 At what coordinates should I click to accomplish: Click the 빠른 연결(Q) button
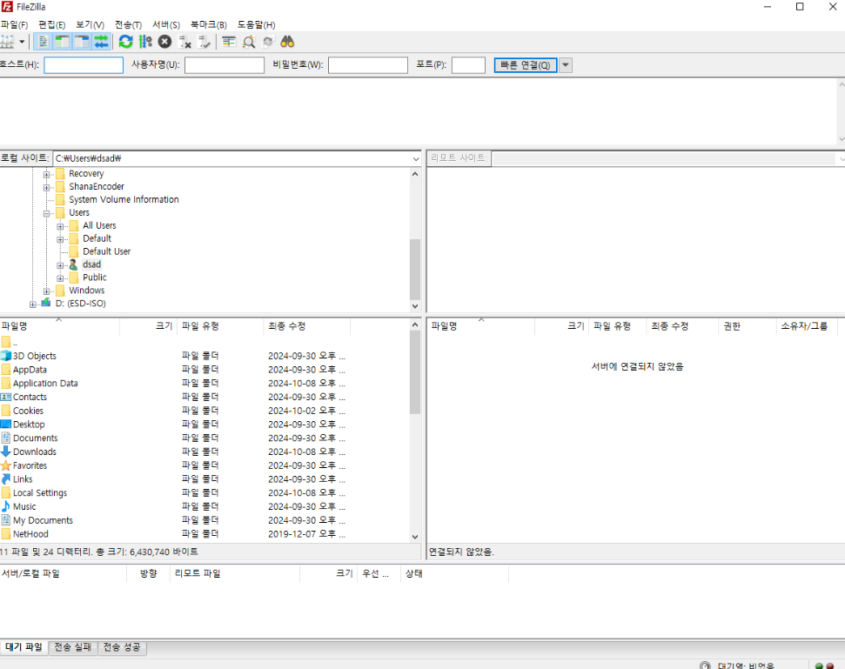[526, 65]
